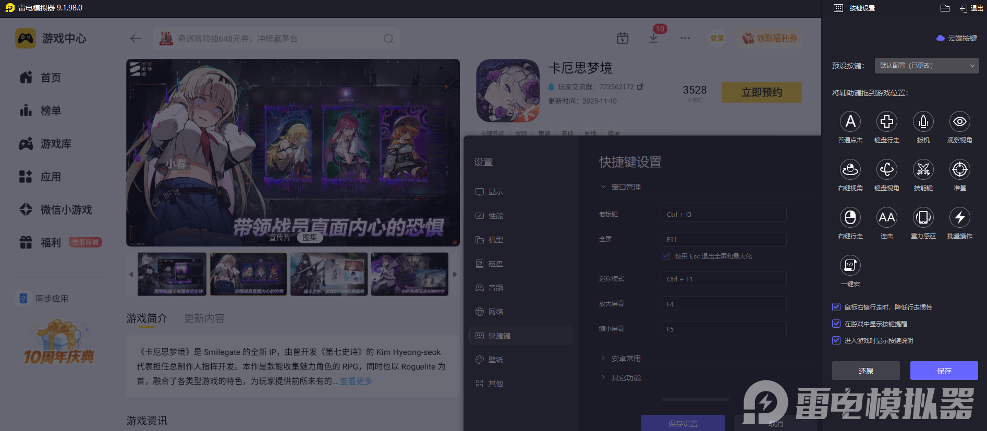Collapse the 窗口管理 section
The width and height of the screenshot is (987, 431).
coord(620,187)
